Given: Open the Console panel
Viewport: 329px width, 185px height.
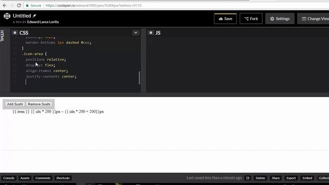Looking at the screenshot, I should click(x=9, y=178).
